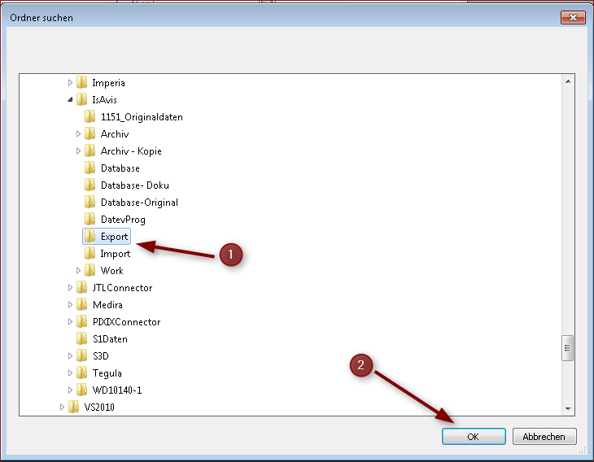Expand the VS2010 folder
Viewport: 594px width, 462px height.
[63, 408]
